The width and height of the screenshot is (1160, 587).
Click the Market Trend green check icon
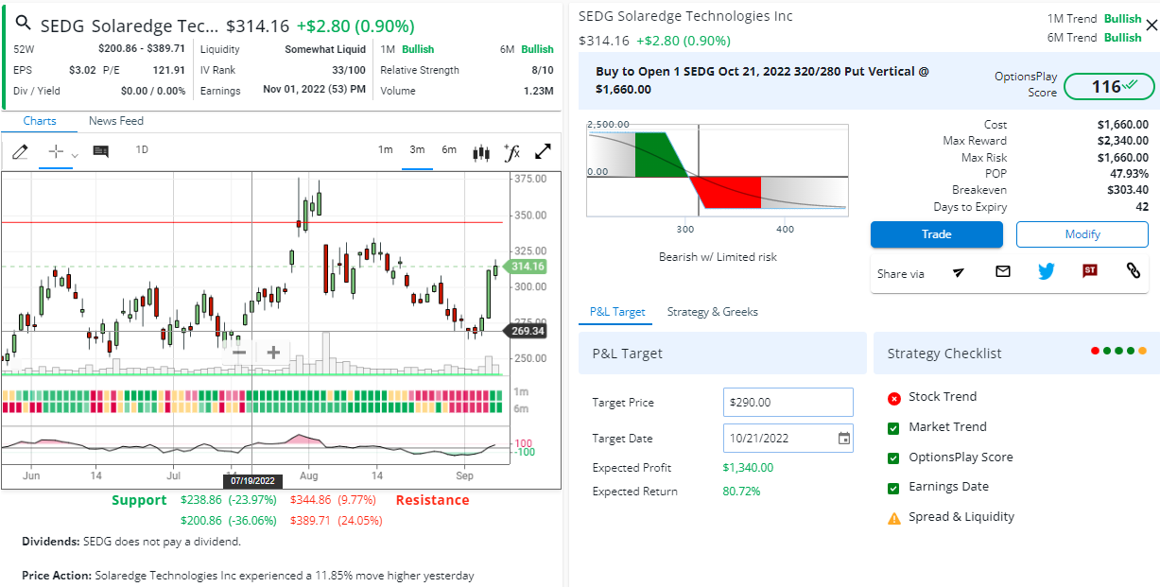point(894,428)
